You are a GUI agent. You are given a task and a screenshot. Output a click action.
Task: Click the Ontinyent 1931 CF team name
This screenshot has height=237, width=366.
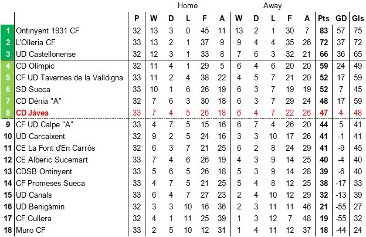[x=48, y=31]
